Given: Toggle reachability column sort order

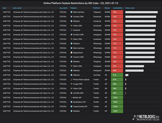Looking at the screenshot, I should coord(118,8).
